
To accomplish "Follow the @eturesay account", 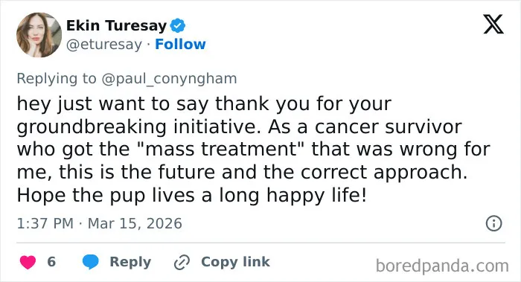I will pyautogui.click(x=180, y=44).
